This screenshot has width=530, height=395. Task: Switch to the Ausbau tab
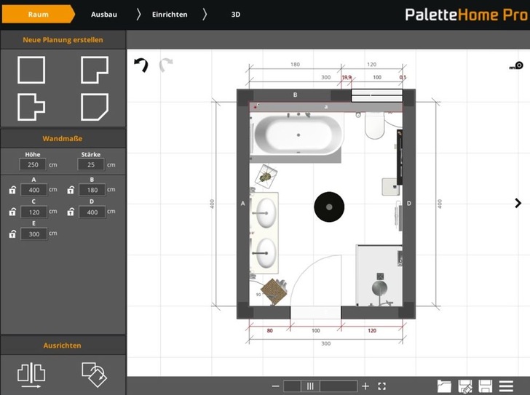(104, 15)
